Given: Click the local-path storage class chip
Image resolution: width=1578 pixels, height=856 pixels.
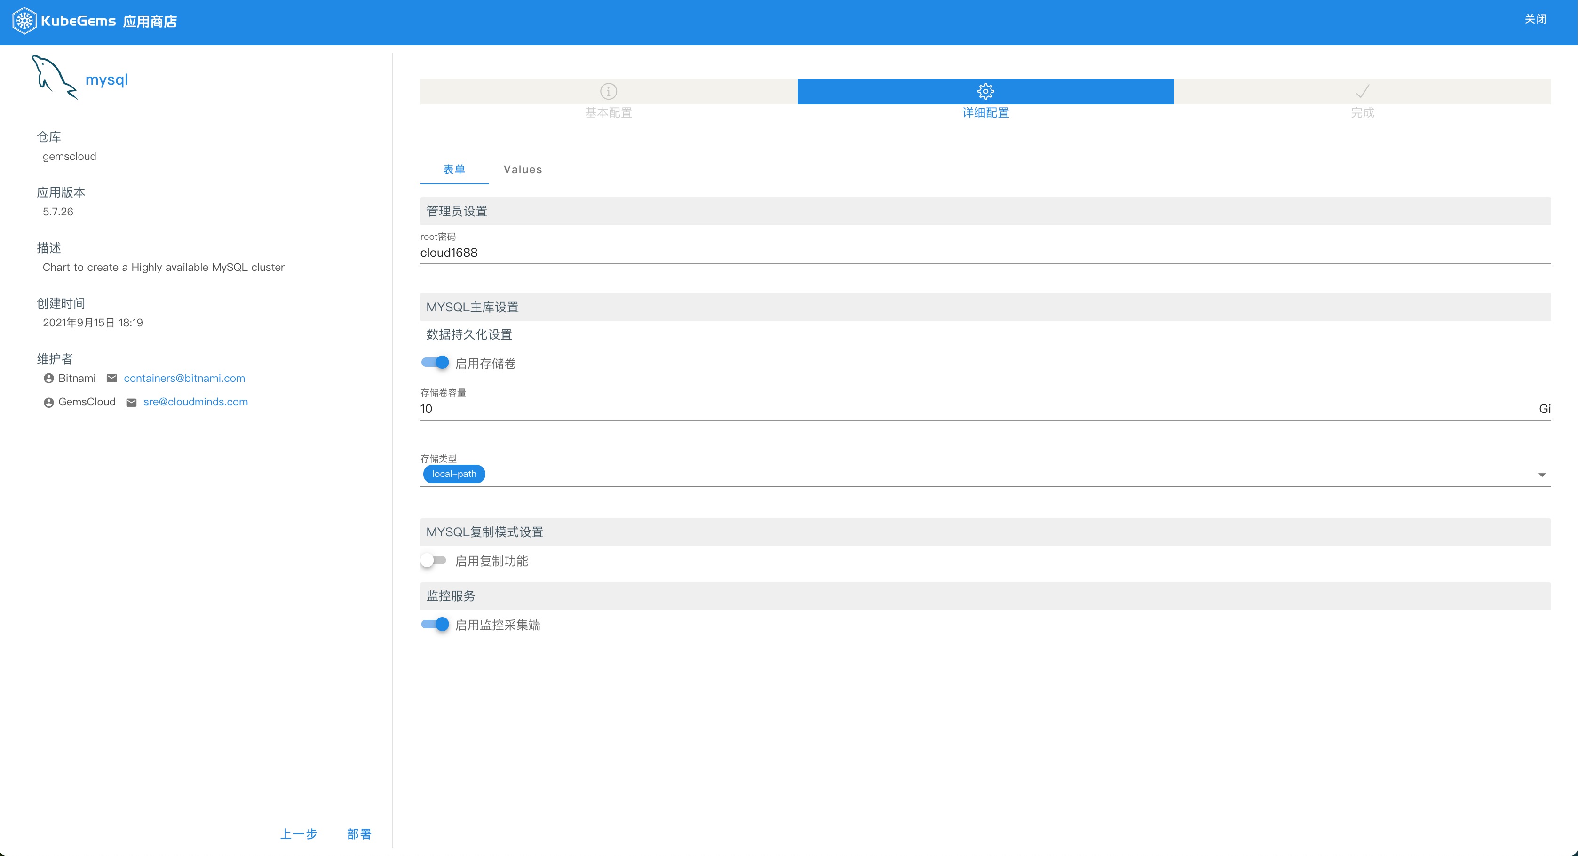Looking at the screenshot, I should [454, 474].
